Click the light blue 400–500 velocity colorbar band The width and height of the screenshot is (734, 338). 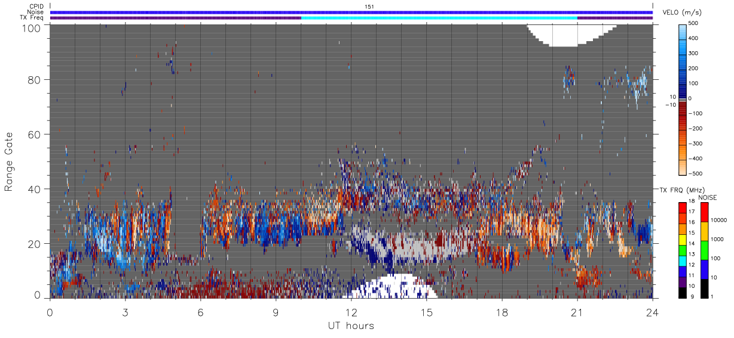pyautogui.click(x=683, y=31)
